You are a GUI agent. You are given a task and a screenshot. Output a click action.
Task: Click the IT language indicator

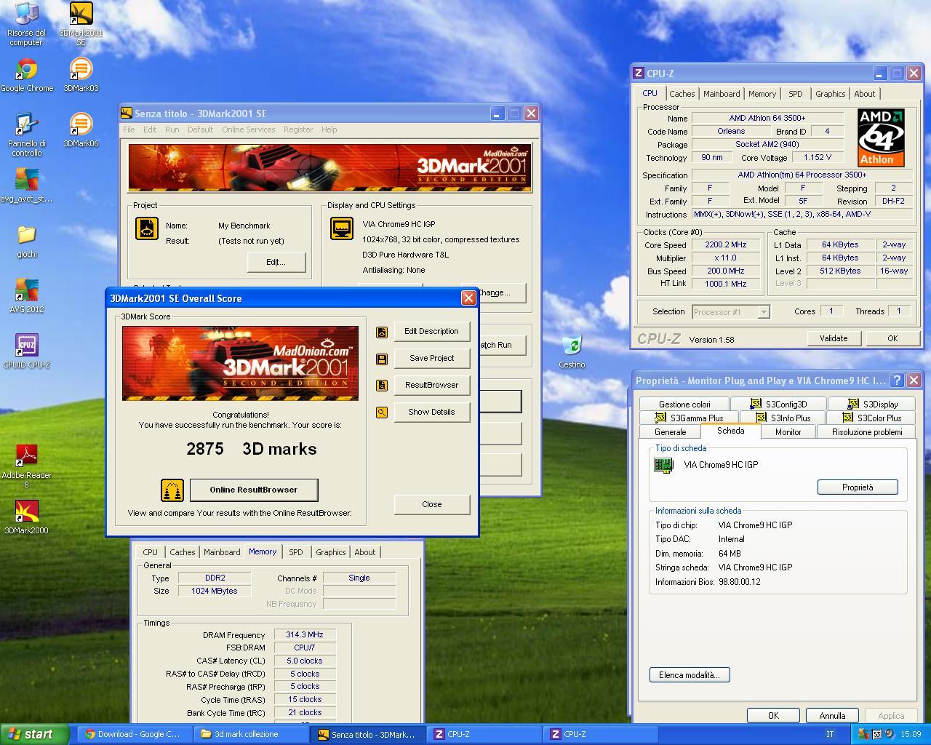click(x=829, y=734)
